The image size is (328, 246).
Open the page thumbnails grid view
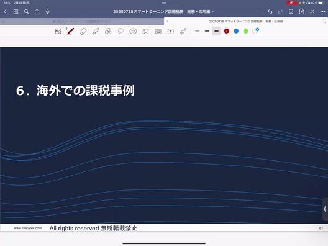pyautogui.click(x=16, y=12)
